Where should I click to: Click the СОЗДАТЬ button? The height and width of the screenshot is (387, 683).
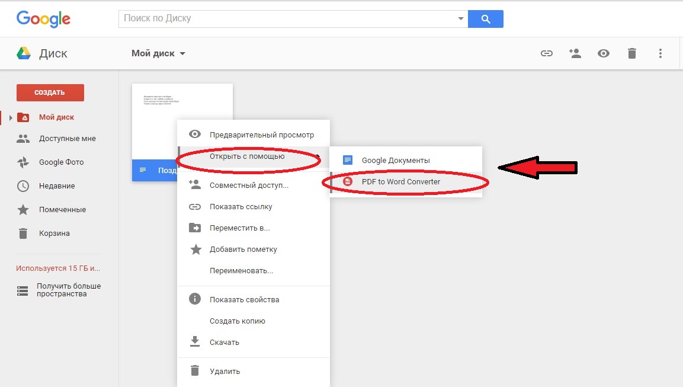pos(50,92)
